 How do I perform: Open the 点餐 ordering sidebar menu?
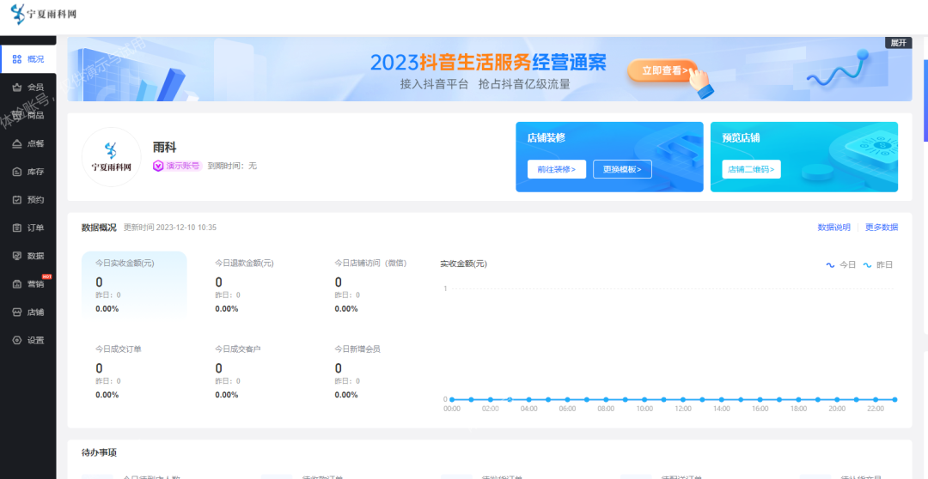click(x=27, y=143)
